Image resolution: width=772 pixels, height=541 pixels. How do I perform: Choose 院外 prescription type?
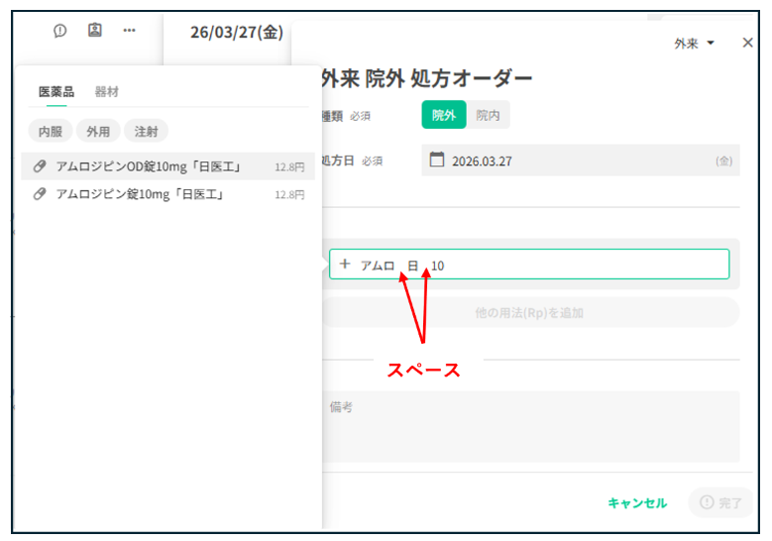click(444, 115)
